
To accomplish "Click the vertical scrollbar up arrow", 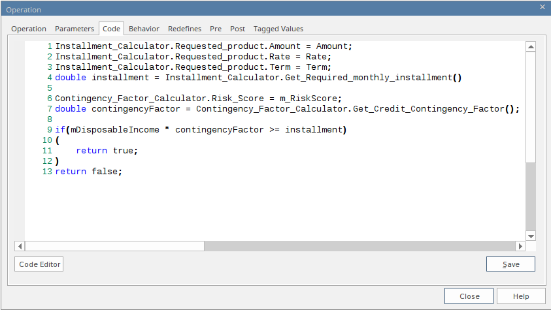I will tap(531, 46).
